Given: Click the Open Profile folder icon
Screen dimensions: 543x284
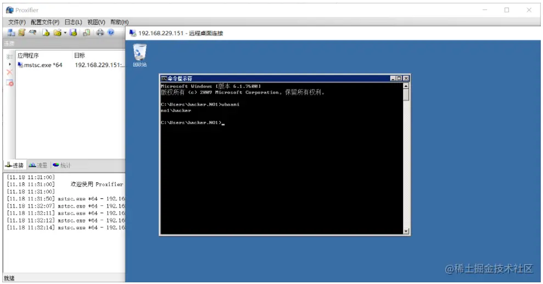Looking at the screenshot, I should pos(58,32).
